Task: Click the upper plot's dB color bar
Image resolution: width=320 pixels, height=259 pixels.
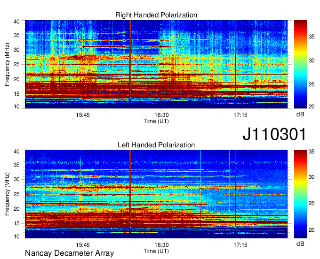Action: pos(300,64)
